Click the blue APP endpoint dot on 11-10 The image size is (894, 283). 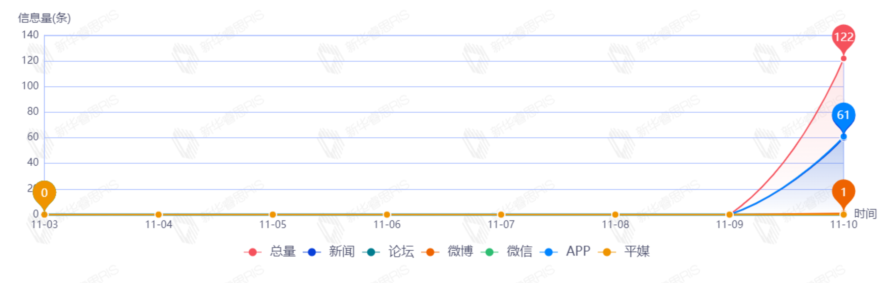click(x=843, y=137)
